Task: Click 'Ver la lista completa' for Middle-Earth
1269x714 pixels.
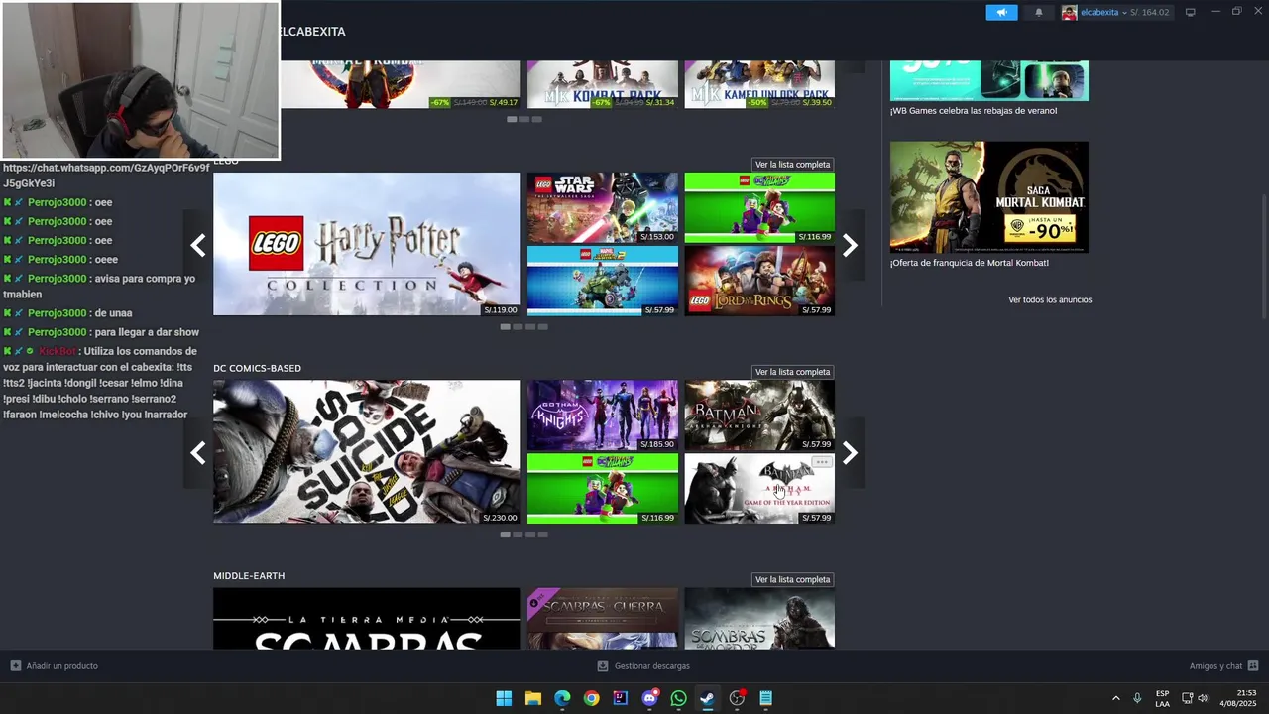Action: click(x=792, y=579)
